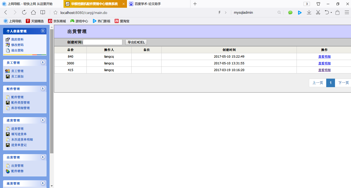Click the 配件销售 globe icon
The width and height of the screenshot is (351, 188).
(7, 171)
